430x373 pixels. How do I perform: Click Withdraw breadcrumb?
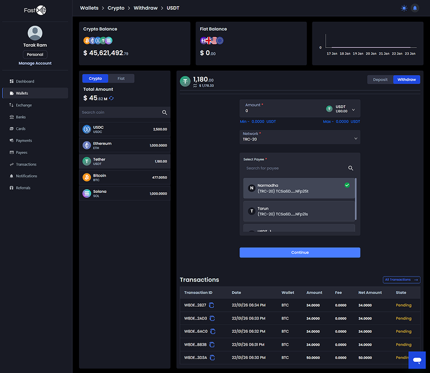(145, 8)
